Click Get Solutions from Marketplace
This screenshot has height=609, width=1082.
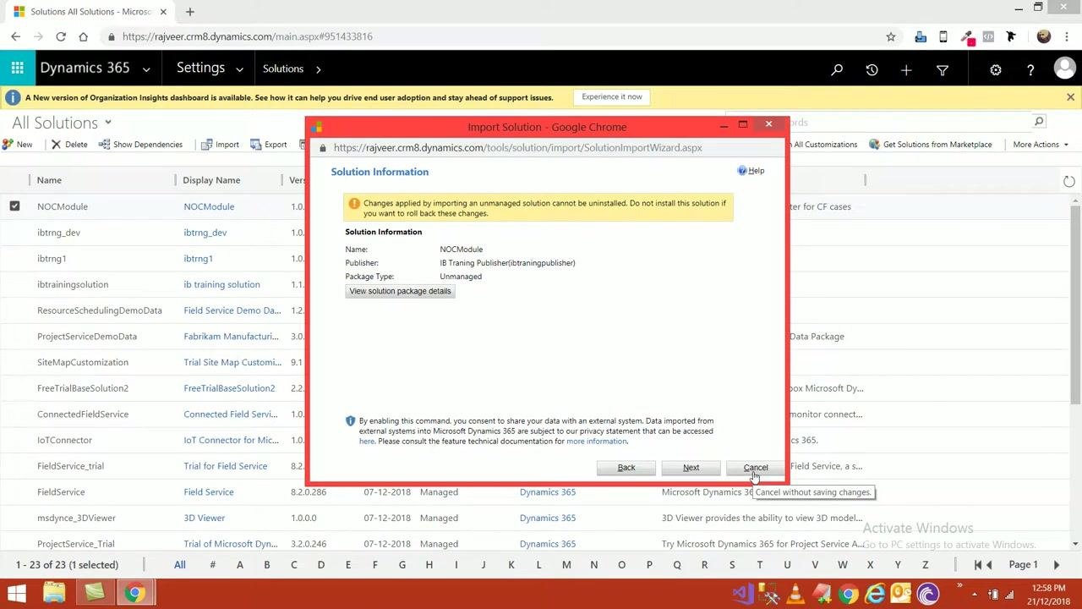tap(931, 145)
